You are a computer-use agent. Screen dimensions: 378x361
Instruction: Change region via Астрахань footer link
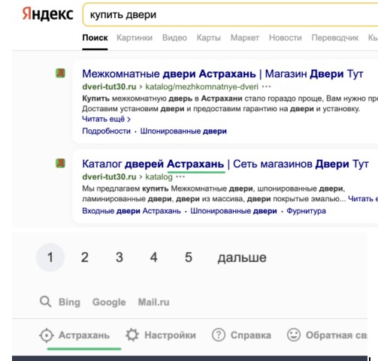tap(84, 335)
